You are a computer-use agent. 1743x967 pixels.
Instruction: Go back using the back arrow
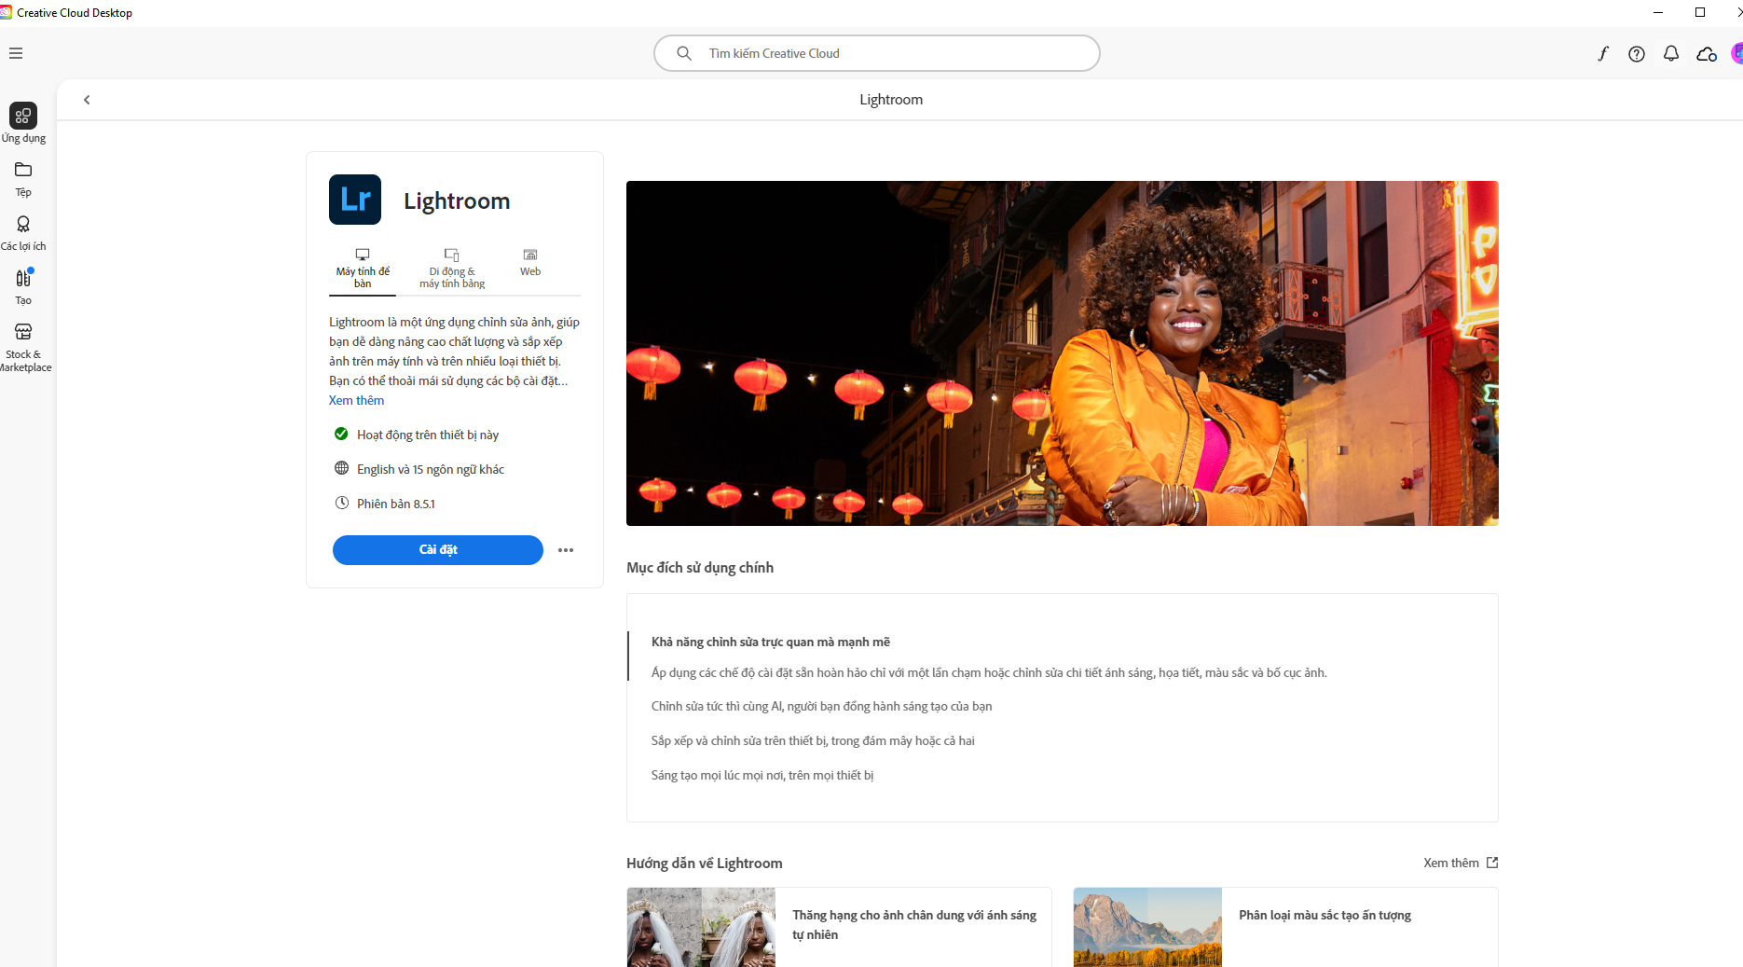click(x=87, y=100)
